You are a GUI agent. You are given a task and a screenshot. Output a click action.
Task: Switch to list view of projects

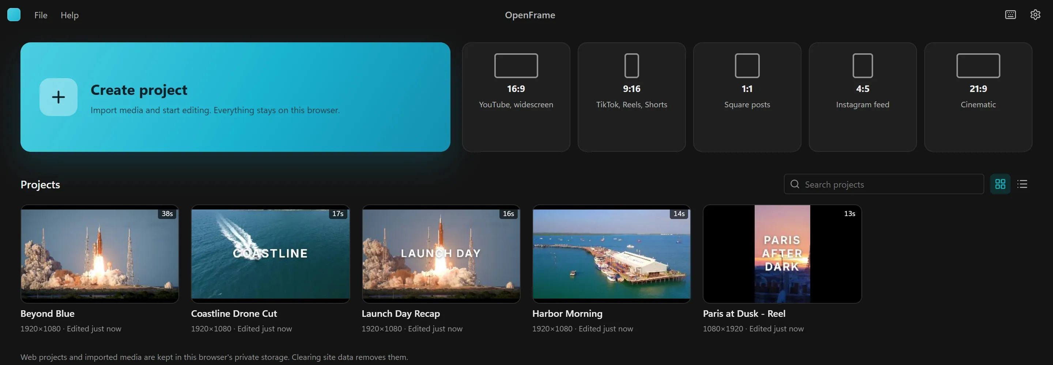click(1022, 184)
